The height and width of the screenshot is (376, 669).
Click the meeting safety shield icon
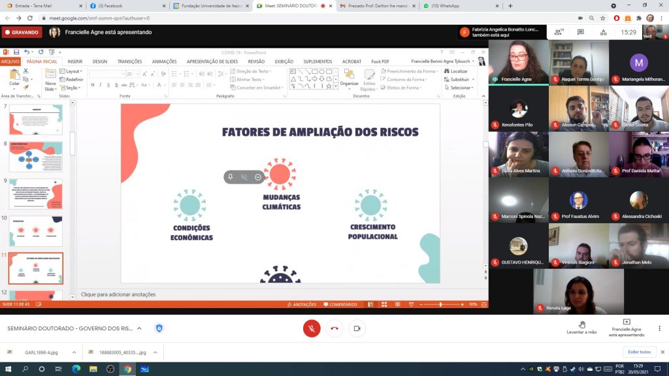pyautogui.click(x=159, y=328)
